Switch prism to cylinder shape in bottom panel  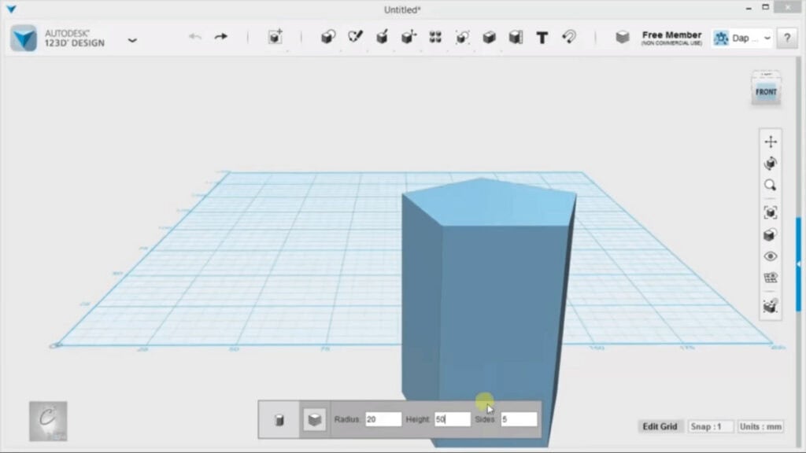click(279, 419)
